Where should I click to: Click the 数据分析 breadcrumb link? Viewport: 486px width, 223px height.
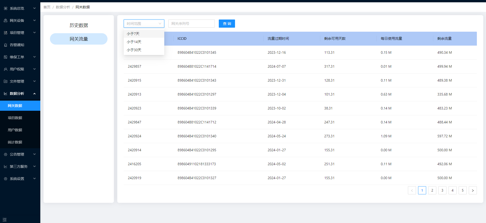coord(63,7)
